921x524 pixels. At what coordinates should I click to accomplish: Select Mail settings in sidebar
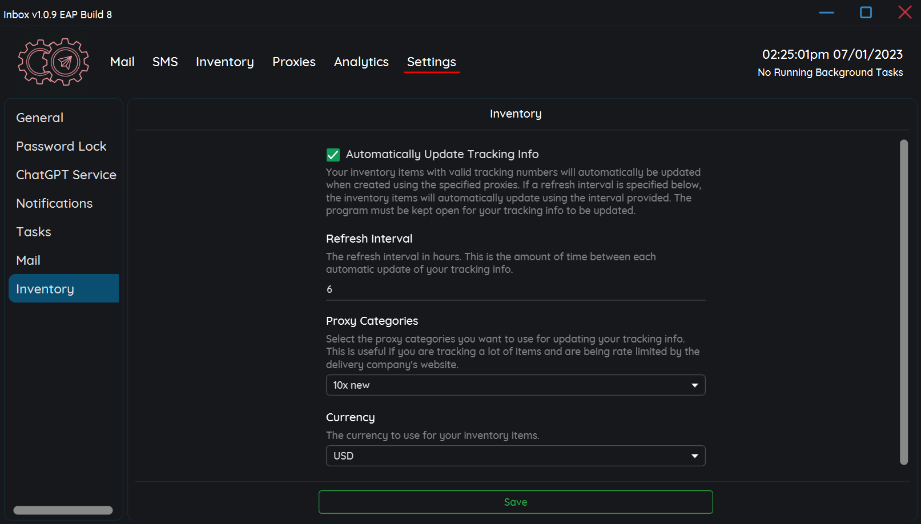click(29, 260)
